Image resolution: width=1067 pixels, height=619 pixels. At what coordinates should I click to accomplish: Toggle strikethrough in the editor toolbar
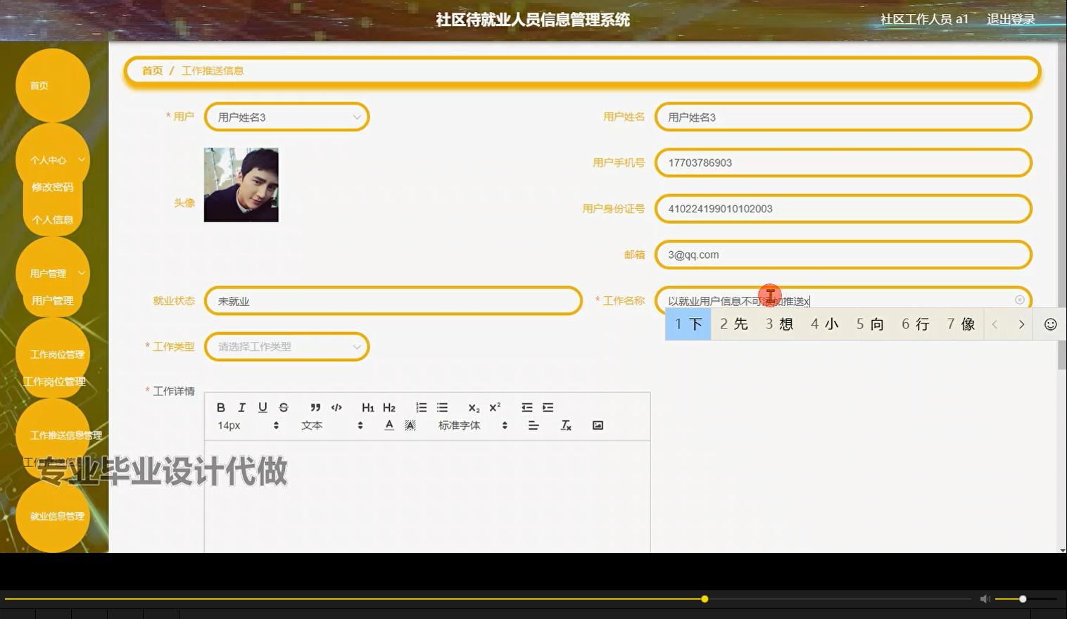284,407
